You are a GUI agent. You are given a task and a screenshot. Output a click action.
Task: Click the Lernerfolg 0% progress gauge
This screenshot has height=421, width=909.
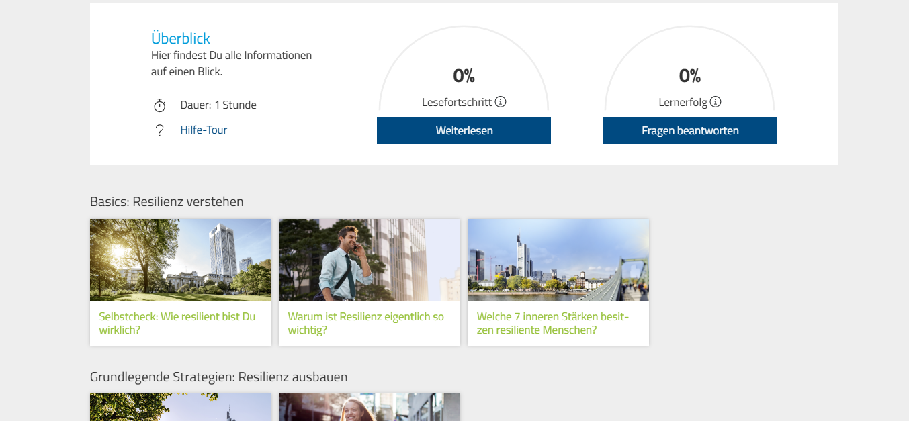(x=689, y=68)
